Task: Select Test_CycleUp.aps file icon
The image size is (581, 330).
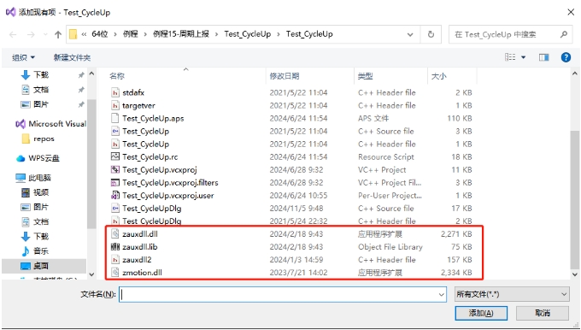Action: point(115,118)
